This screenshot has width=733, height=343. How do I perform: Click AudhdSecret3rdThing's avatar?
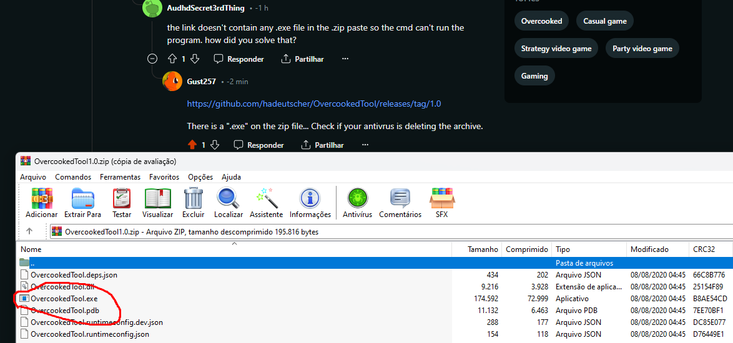click(x=152, y=8)
